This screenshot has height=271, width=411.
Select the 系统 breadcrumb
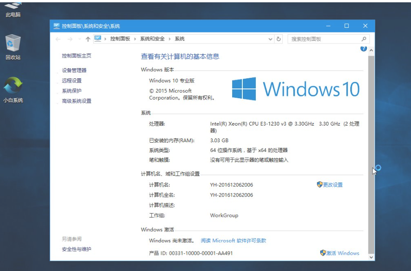[179, 39]
